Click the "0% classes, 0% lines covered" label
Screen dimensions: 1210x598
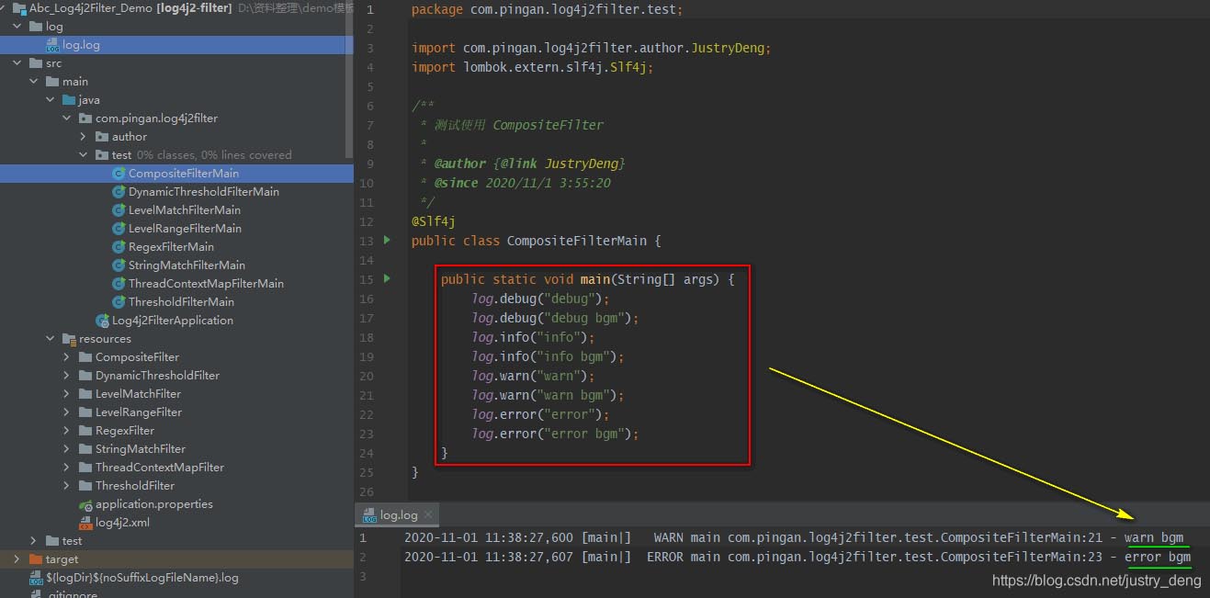pos(214,155)
